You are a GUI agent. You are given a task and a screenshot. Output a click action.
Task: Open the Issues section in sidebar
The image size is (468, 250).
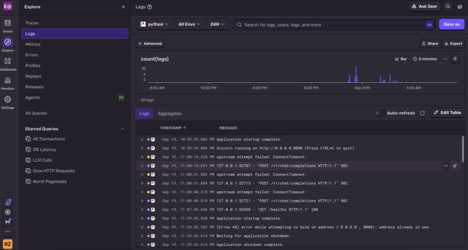[8, 26]
